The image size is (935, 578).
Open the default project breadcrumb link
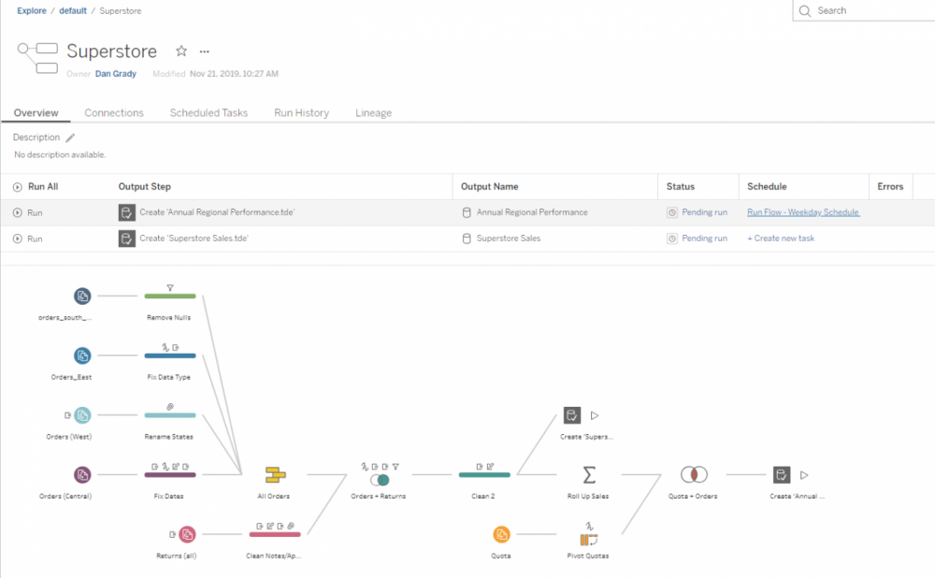[x=73, y=10]
